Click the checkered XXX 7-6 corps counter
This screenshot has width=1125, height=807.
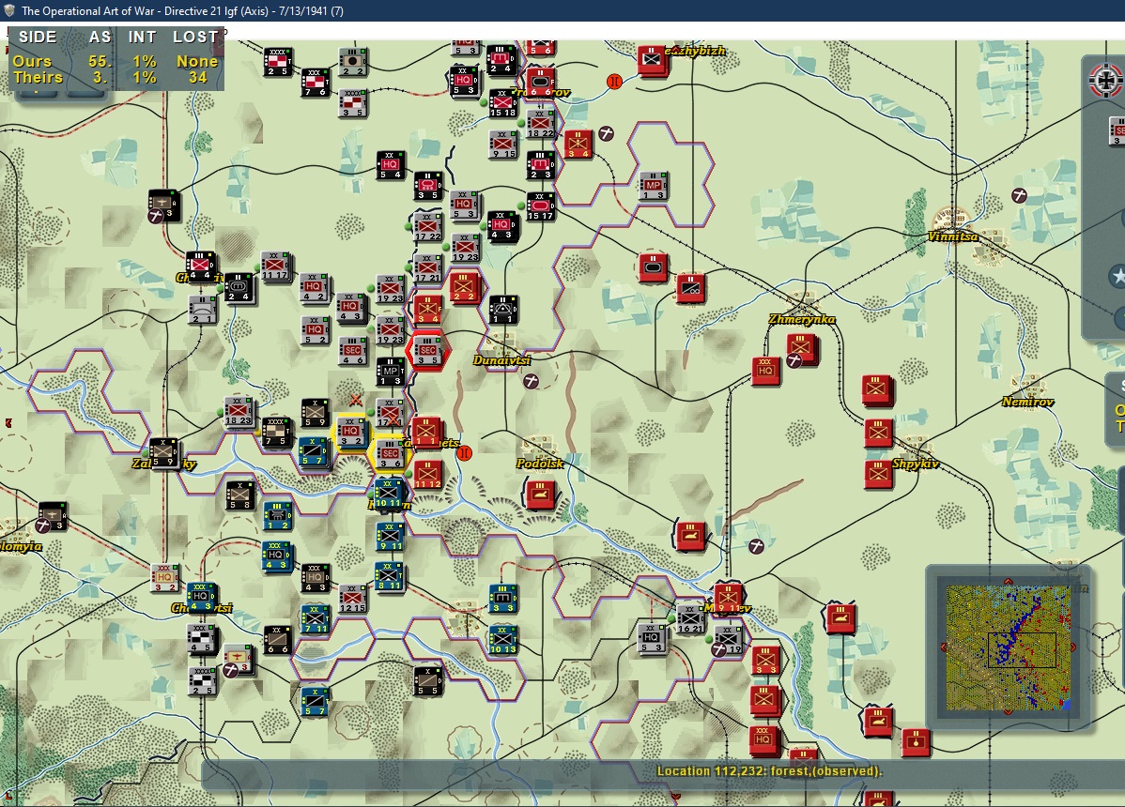coord(315,83)
